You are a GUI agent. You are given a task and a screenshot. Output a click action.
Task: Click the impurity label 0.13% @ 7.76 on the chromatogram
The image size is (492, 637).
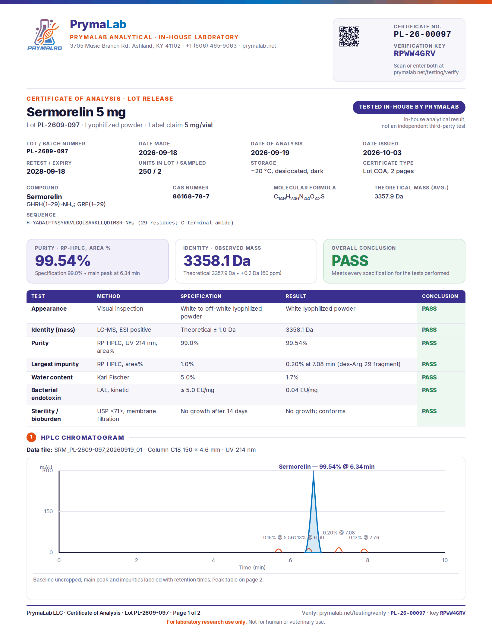(x=364, y=537)
